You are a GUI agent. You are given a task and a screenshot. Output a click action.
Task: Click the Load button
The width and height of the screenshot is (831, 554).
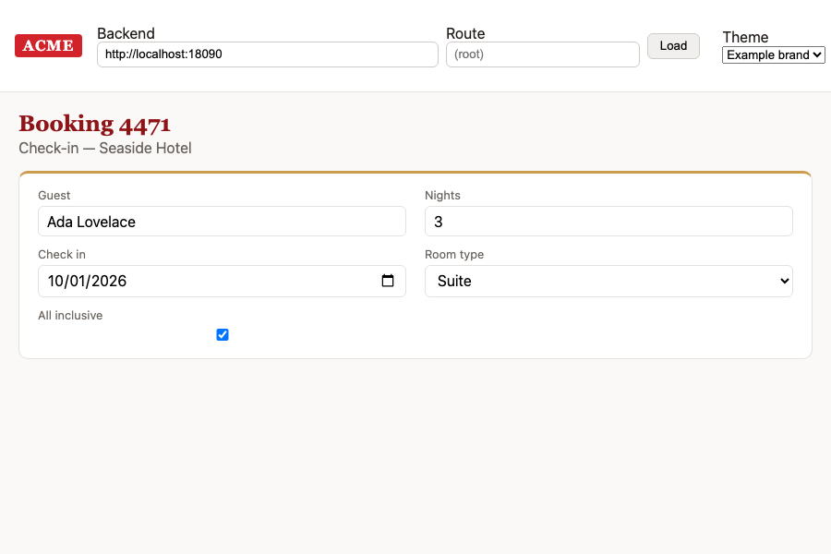673,45
